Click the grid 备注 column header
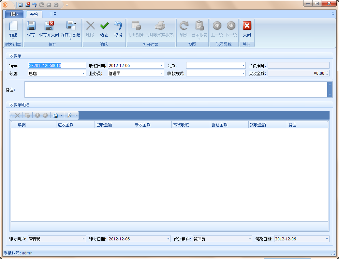This screenshot has height=259, width=339. tap(308, 125)
